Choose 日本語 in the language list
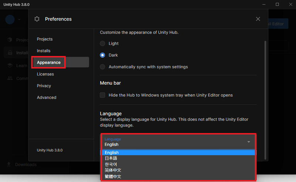Image resolution: width=296 pixels, height=182 pixels. point(178,158)
